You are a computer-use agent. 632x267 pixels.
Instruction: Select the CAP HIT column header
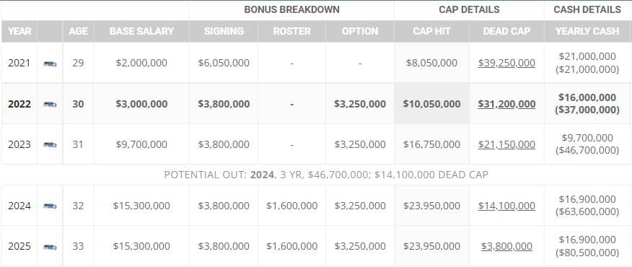(431, 31)
